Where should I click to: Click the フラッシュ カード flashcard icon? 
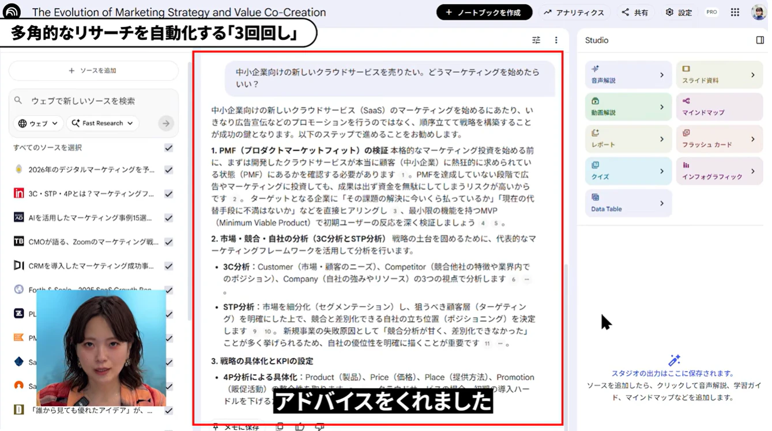pos(686,133)
